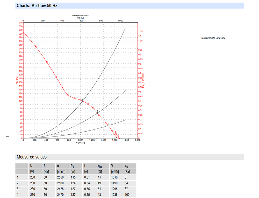The width and height of the screenshot is (259, 198).
Task: Click operating point marker 3 on the chart
Action: point(97,113)
